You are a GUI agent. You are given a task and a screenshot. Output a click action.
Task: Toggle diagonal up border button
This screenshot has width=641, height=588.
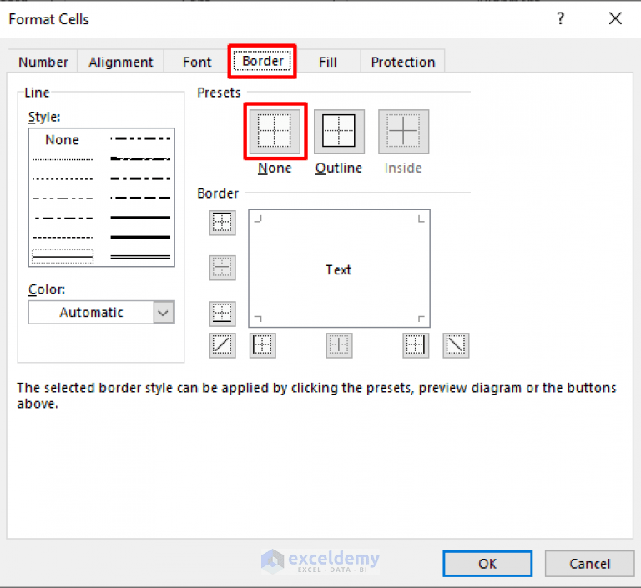tap(222, 345)
